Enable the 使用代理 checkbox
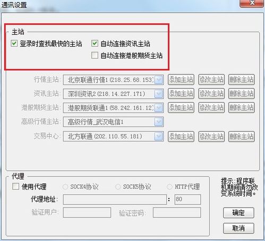 [x=16, y=186]
